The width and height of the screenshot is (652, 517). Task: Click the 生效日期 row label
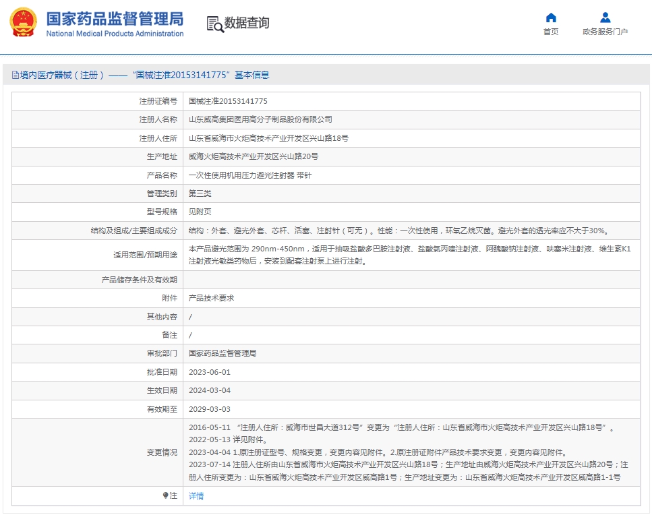(x=162, y=390)
